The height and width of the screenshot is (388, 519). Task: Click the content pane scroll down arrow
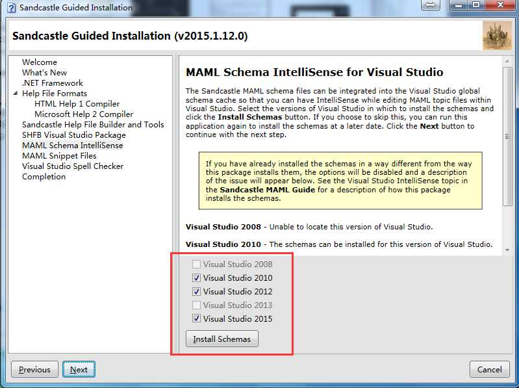pos(507,250)
